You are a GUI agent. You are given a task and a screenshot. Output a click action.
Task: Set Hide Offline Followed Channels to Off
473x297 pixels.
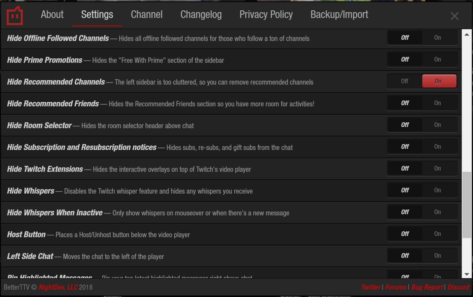tap(405, 38)
